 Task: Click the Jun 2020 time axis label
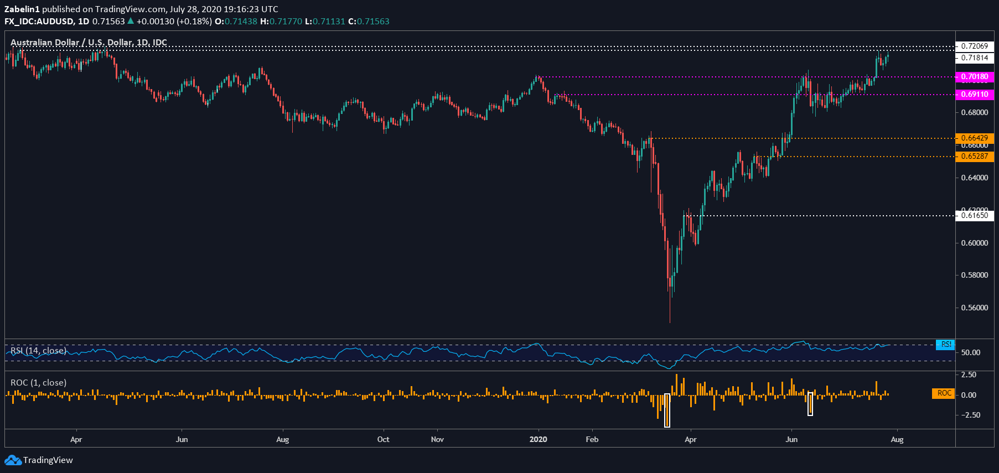click(x=791, y=439)
